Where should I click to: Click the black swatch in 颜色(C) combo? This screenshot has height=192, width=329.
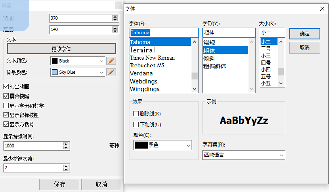point(141,145)
